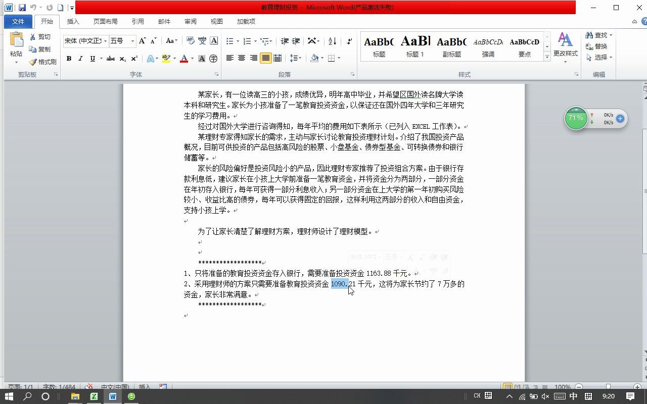Expand the Find (查找) dropdown arrow
The image size is (647, 404).
(611, 35)
